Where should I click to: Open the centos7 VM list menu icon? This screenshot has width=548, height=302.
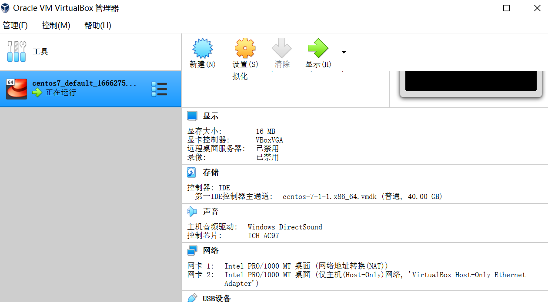159,89
